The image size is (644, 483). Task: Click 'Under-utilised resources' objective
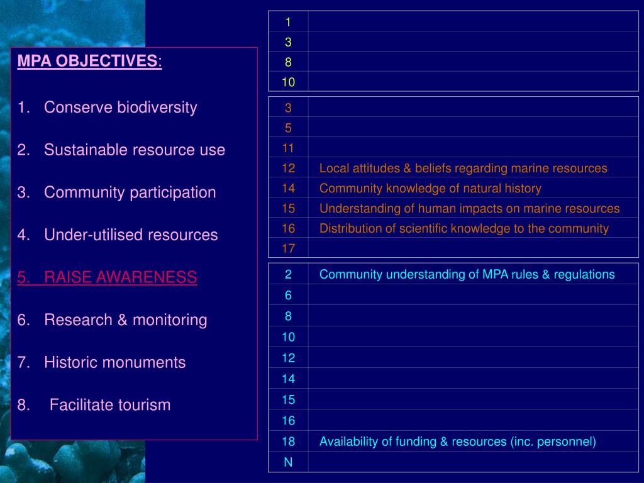(x=131, y=235)
